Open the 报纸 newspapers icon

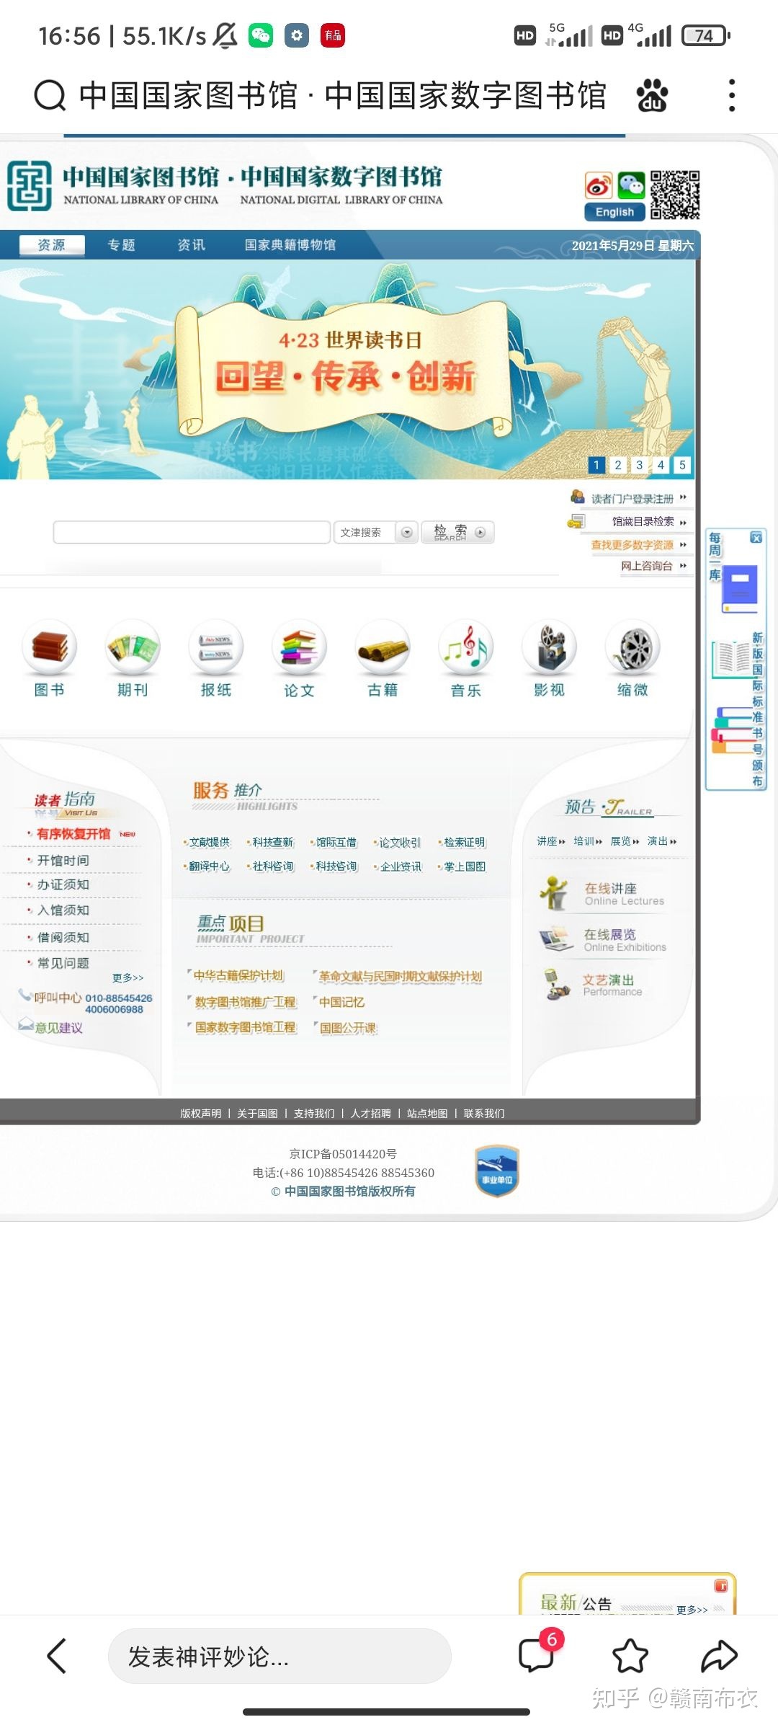(216, 660)
